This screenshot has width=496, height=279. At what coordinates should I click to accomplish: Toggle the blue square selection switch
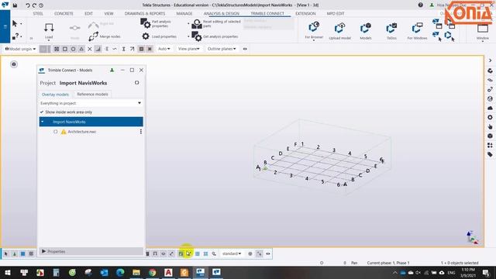[x=22, y=253]
